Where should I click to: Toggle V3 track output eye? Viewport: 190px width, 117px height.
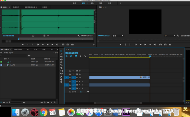(x=80, y=71)
